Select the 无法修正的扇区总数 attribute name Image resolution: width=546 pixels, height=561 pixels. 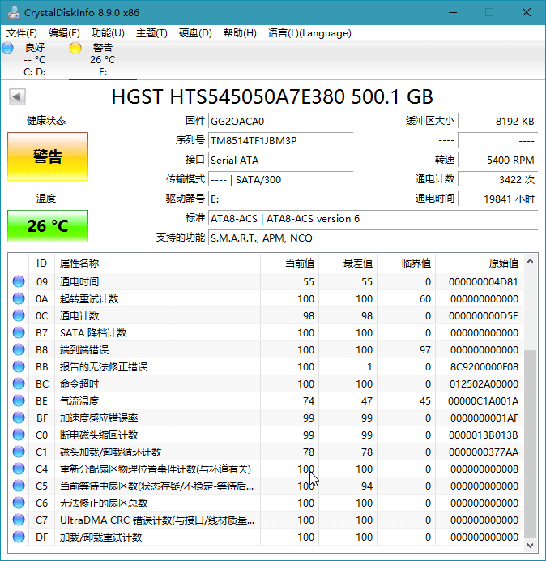(x=104, y=503)
